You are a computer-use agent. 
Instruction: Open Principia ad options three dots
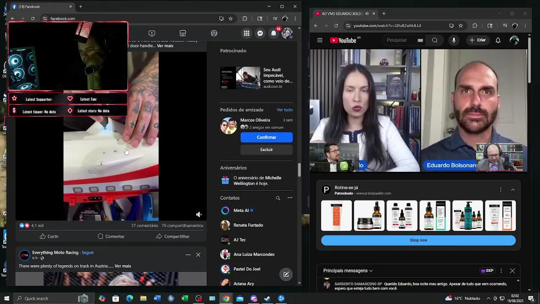click(501, 190)
